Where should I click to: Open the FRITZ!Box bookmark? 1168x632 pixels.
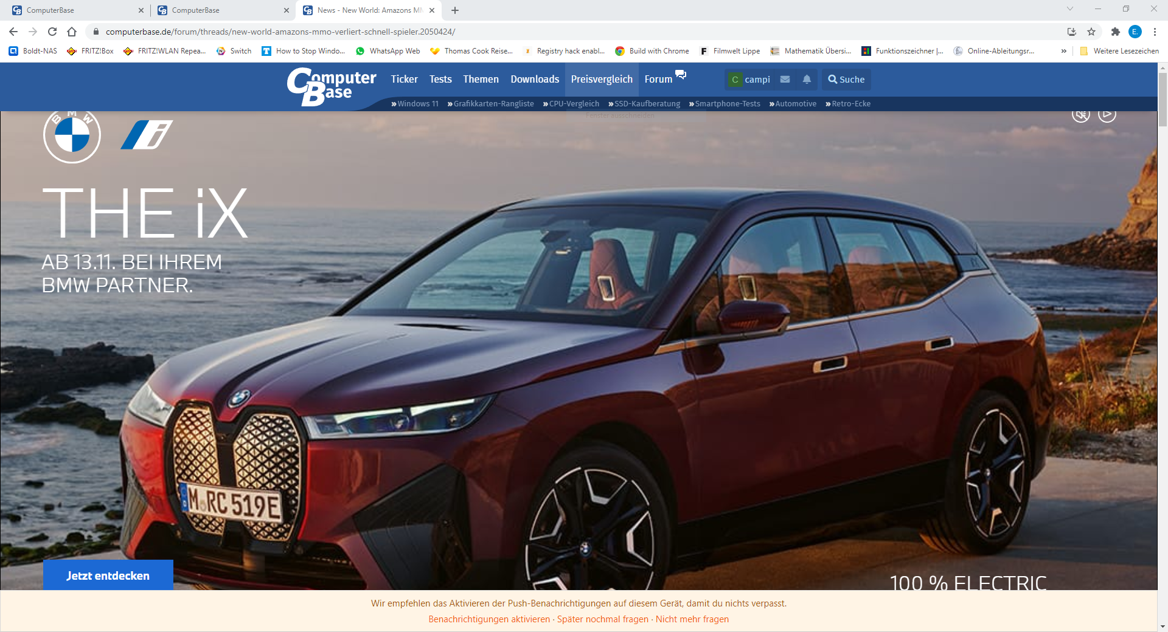pos(90,51)
